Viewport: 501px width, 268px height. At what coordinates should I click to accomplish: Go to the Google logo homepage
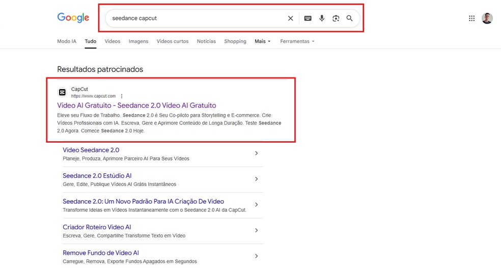(73, 18)
